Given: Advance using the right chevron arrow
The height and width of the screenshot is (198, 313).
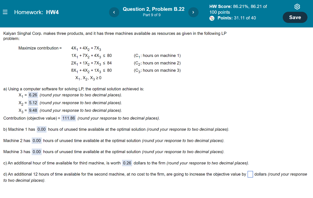Looking at the screenshot, I should click(193, 12).
